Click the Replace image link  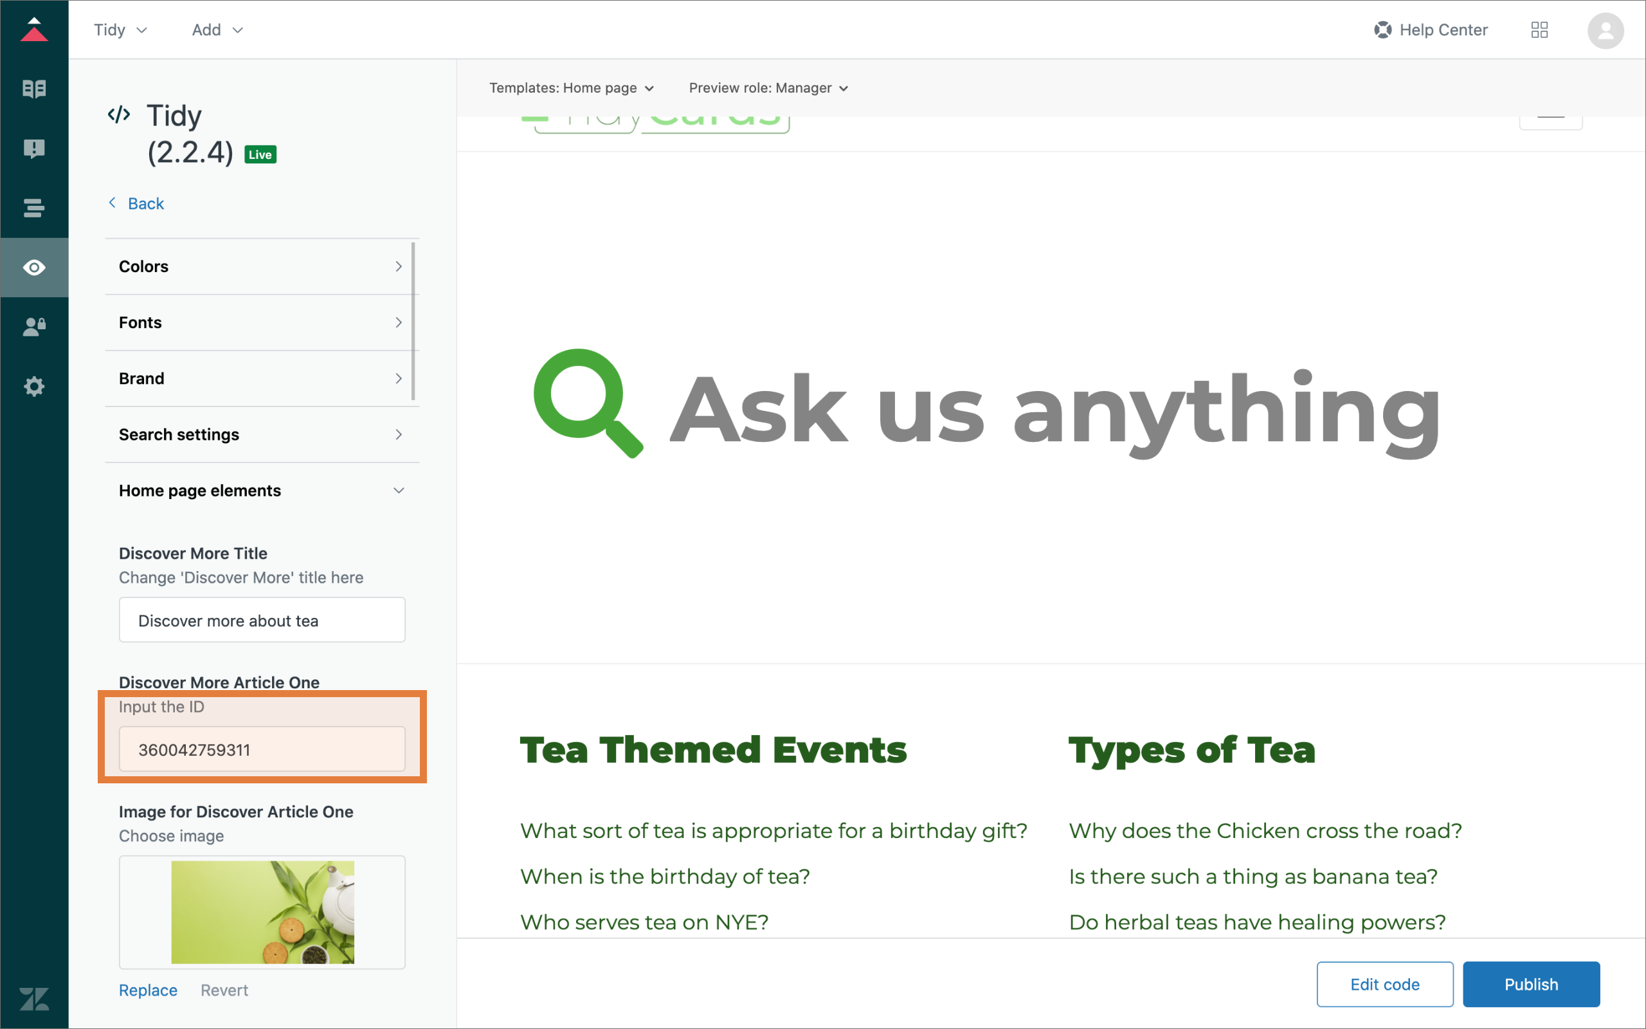(x=148, y=990)
